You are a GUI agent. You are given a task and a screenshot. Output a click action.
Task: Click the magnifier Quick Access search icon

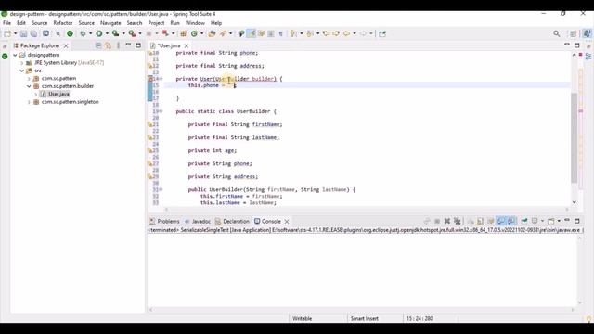557,33
